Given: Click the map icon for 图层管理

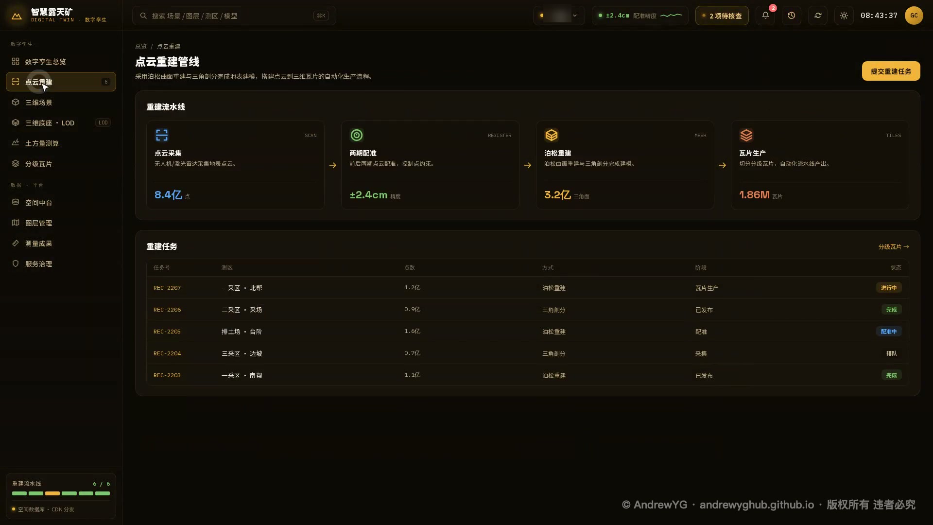Looking at the screenshot, I should [x=16, y=223].
